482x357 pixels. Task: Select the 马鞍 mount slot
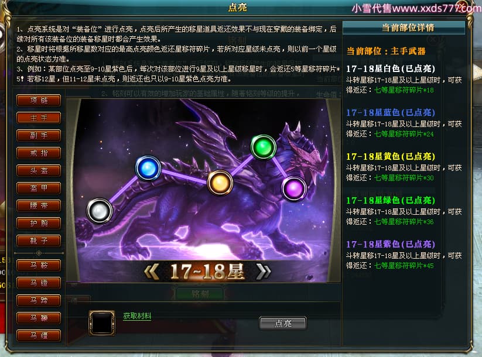(39, 265)
